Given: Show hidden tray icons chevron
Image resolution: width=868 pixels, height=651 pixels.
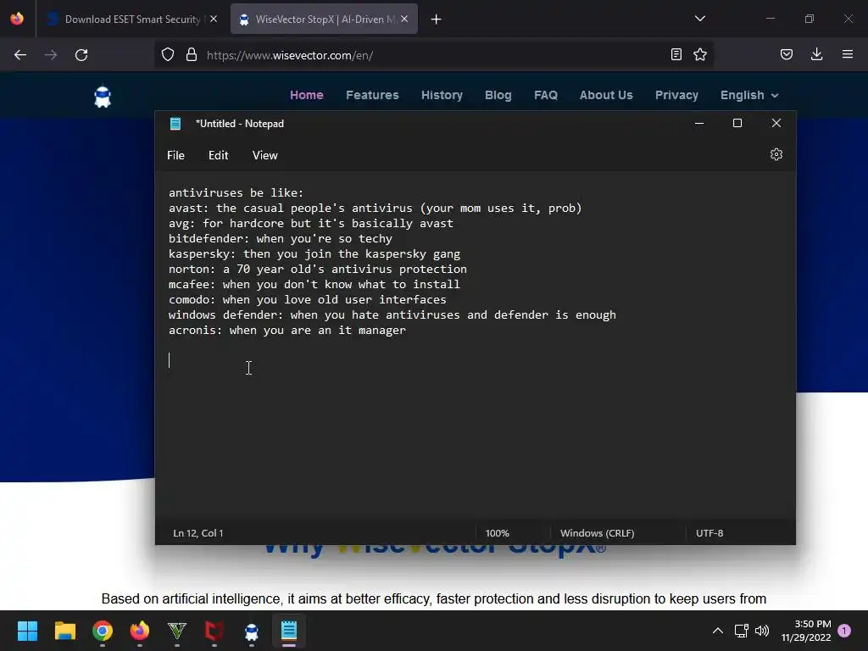Looking at the screenshot, I should click(x=717, y=631).
